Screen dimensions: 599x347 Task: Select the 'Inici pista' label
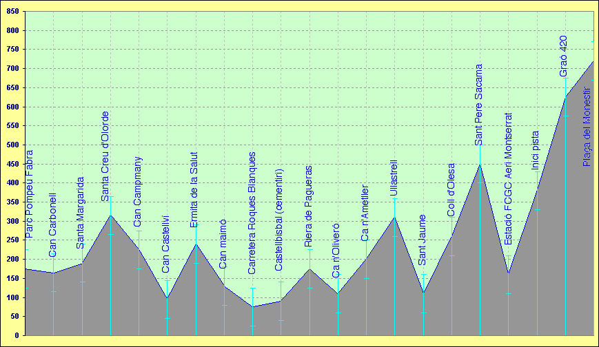click(x=536, y=149)
